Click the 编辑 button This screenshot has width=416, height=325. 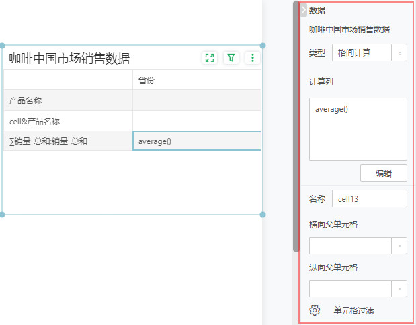pyautogui.click(x=383, y=173)
